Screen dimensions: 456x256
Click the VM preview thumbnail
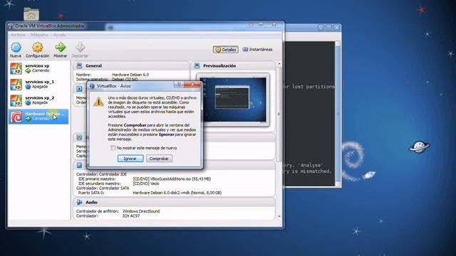tap(233, 100)
